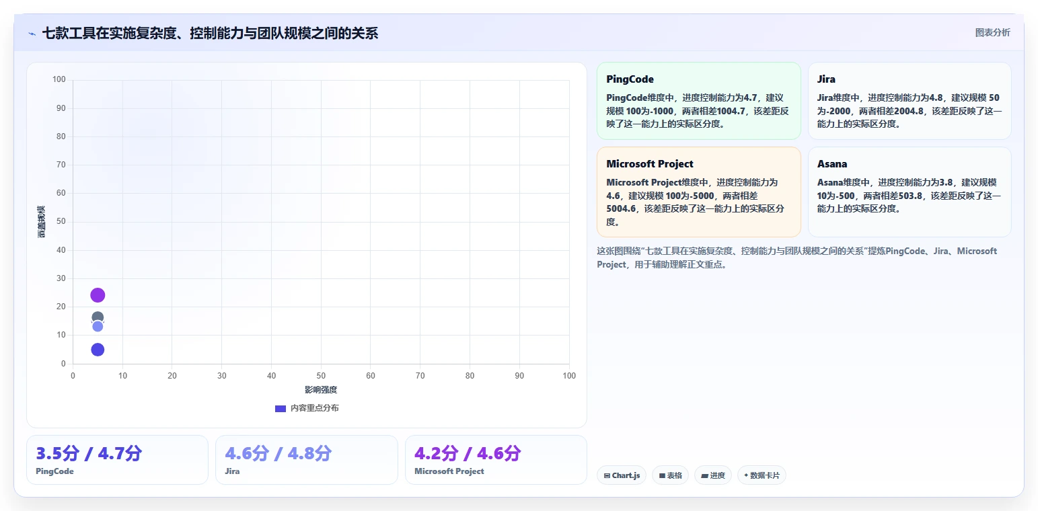The height and width of the screenshot is (511, 1038).
Task: Select the 进度 tag chip
Action: (713, 475)
